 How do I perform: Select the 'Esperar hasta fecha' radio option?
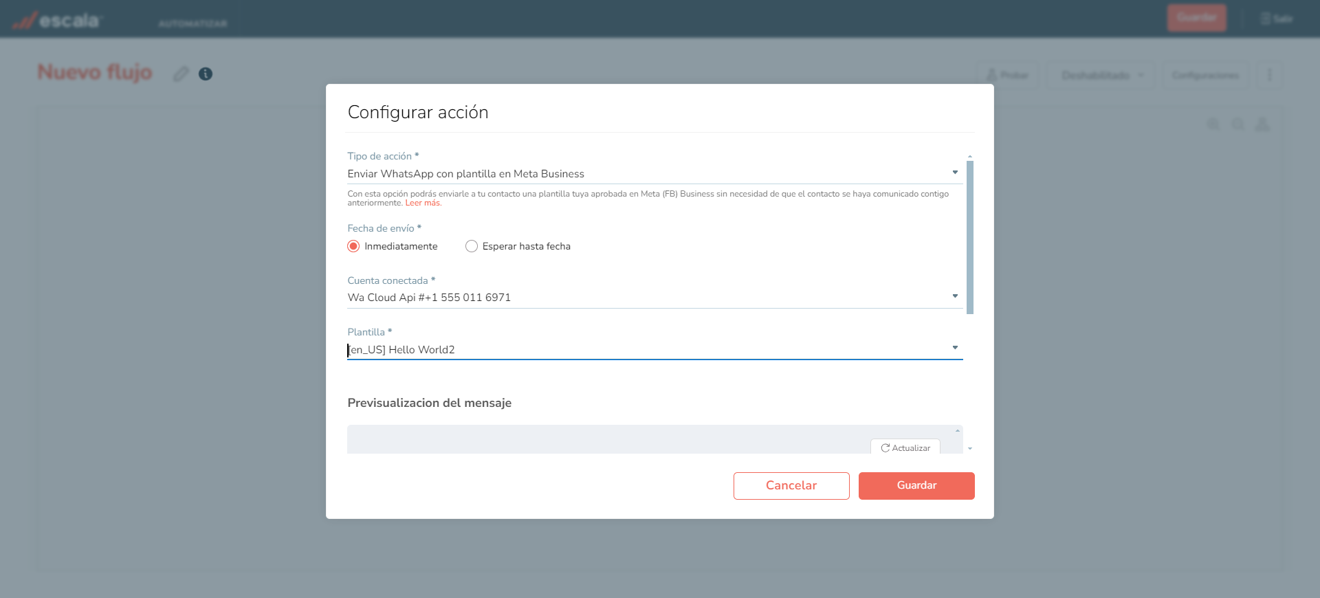click(x=472, y=246)
